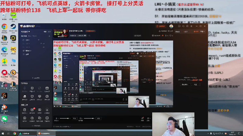The height and width of the screenshot is (136, 243).
Task: Click the plus icon to add a scene
Action: 49,36
